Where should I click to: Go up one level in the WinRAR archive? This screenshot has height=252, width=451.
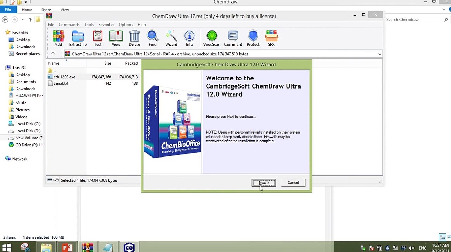[x=53, y=54]
